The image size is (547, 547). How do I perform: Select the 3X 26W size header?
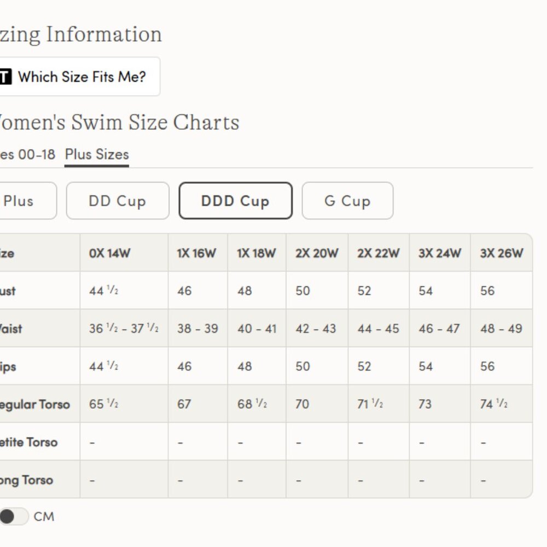tap(502, 253)
